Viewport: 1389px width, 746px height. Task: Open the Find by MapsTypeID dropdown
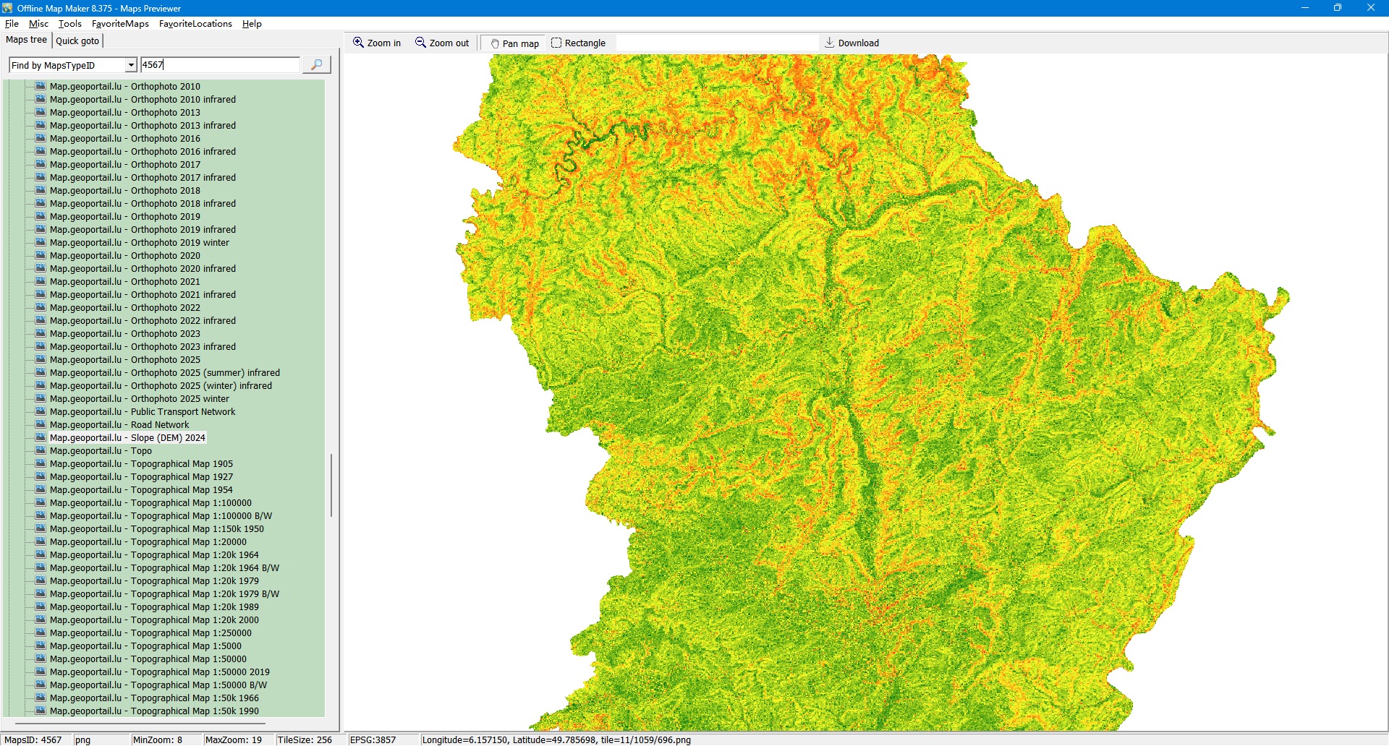[131, 65]
